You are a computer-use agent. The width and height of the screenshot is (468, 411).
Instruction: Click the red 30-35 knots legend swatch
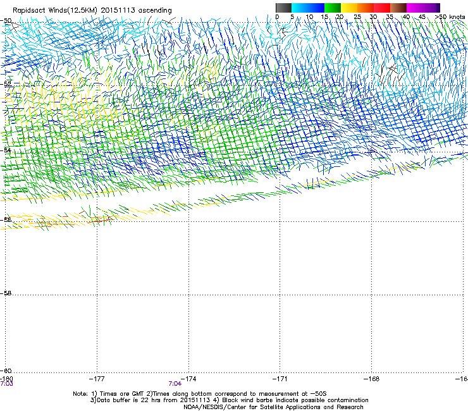click(x=382, y=8)
